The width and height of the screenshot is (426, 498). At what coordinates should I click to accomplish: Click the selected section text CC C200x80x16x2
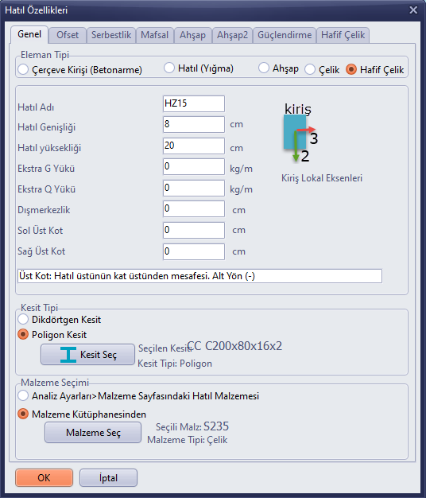(x=234, y=346)
